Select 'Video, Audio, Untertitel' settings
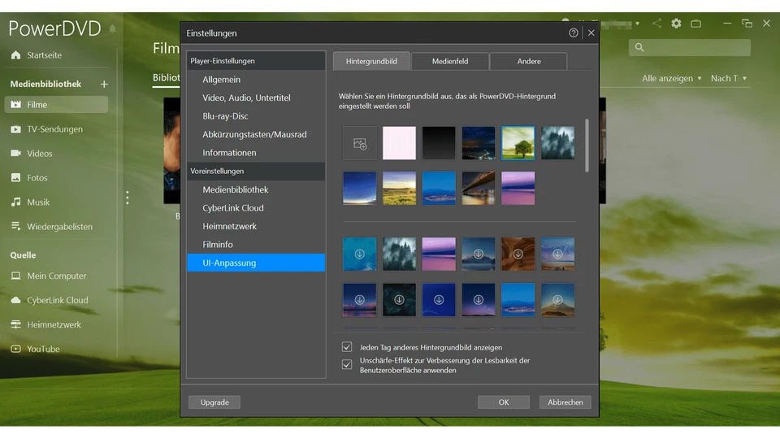 [x=246, y=98]
